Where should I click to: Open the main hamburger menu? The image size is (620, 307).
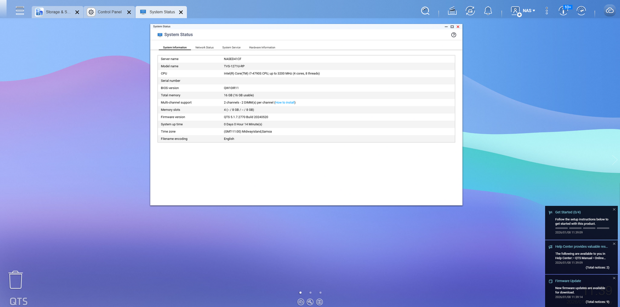coord(20,11)
